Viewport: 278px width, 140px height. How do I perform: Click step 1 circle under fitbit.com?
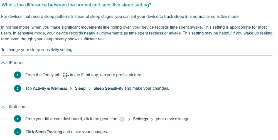18,119
